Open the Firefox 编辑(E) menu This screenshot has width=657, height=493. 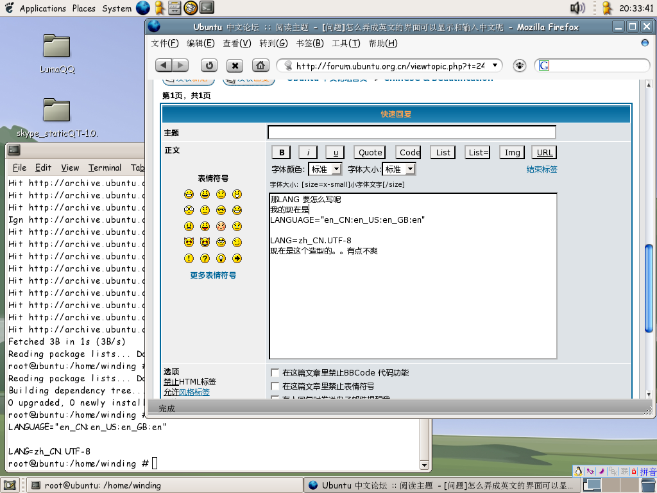pyautogui.click(x=200, y=43)
